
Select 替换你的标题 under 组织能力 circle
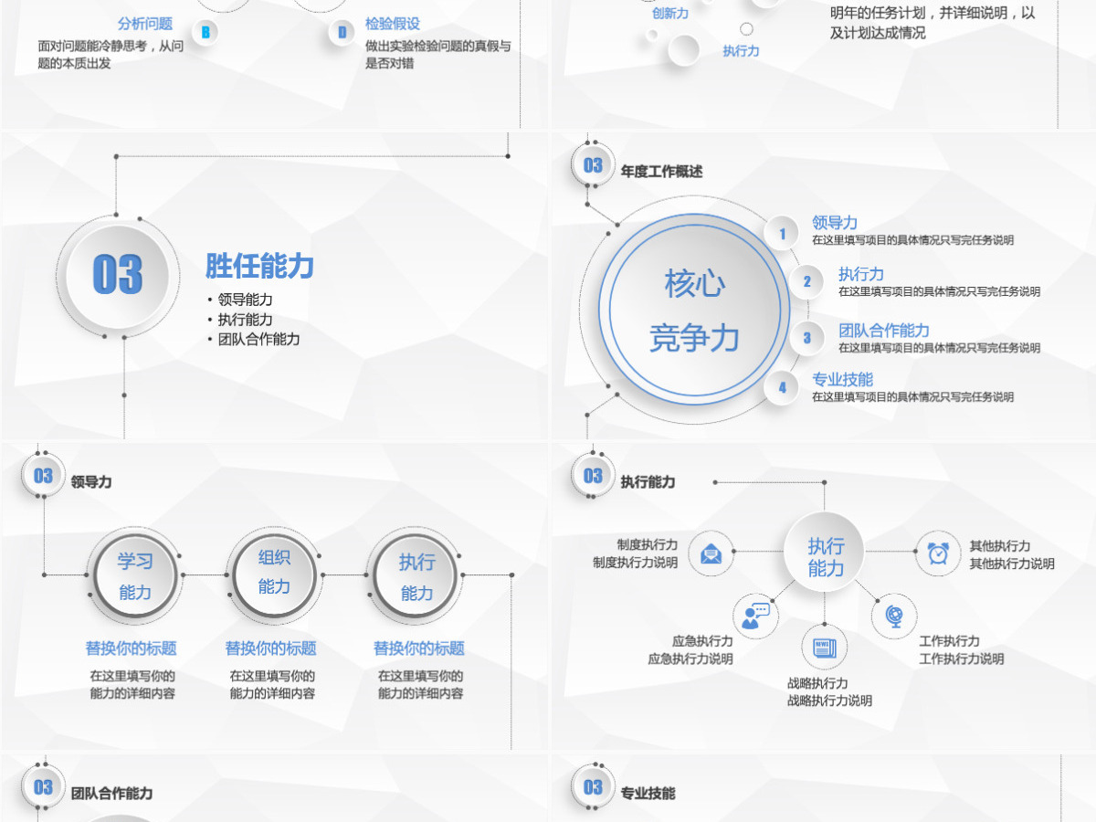click(271, 648)
